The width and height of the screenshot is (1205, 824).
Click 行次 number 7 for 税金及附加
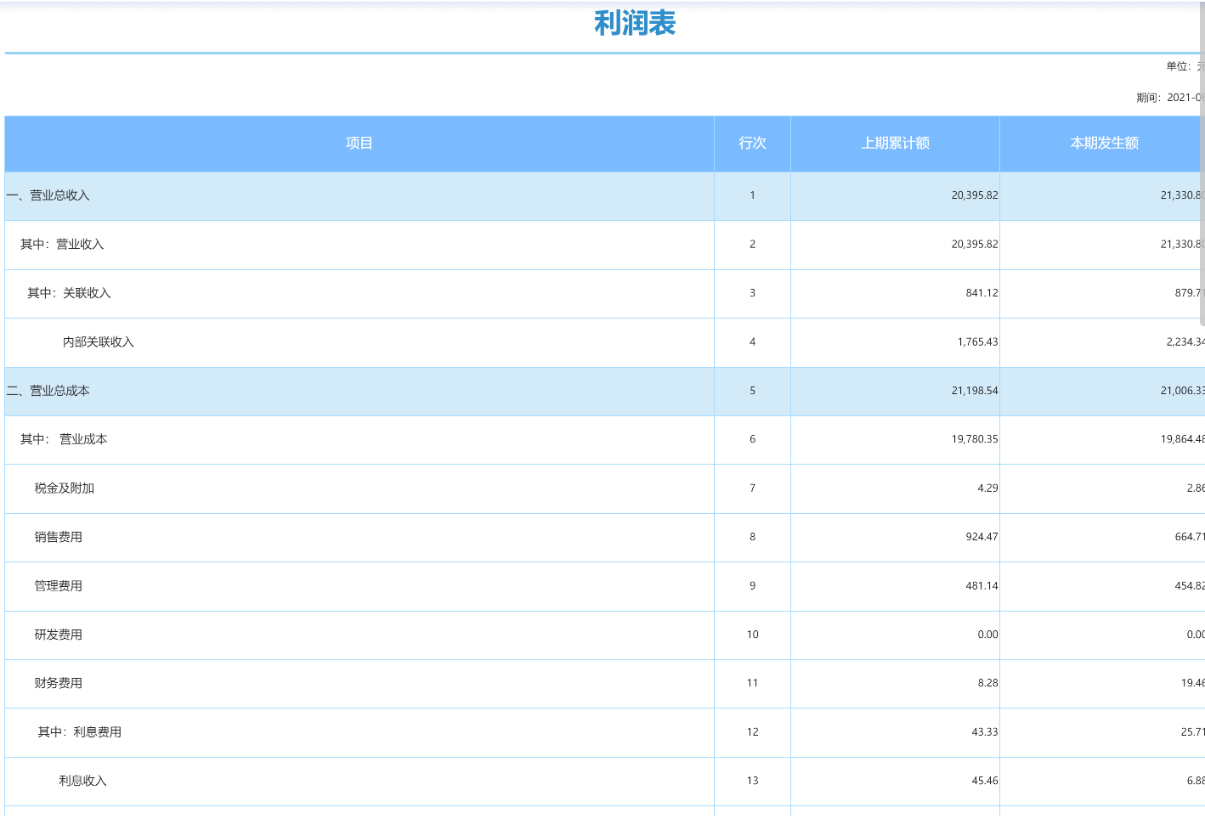pyautogui.click(x=752, y=488)
